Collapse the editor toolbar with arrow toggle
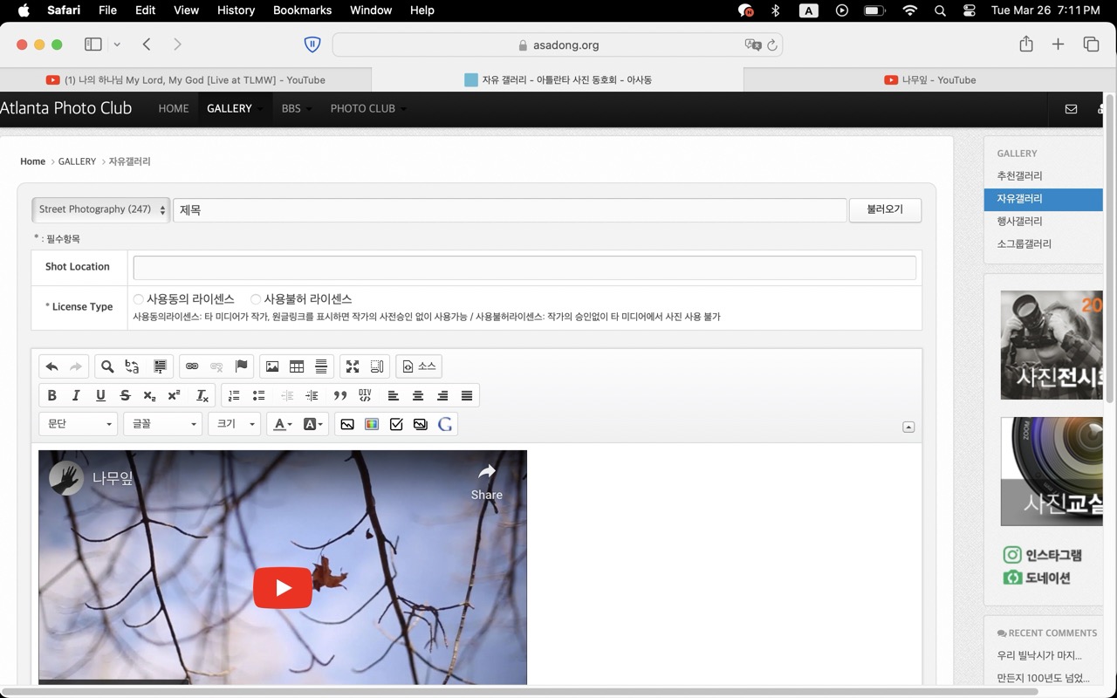The image size is (1117, 698). [908, 427]
